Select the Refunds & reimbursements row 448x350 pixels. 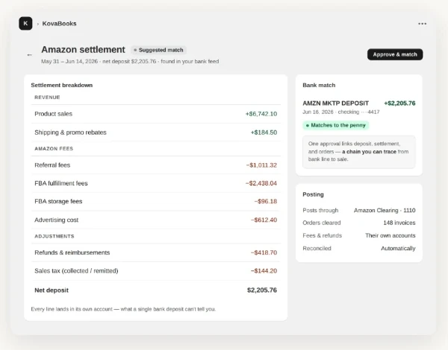(x=156, y=252)
